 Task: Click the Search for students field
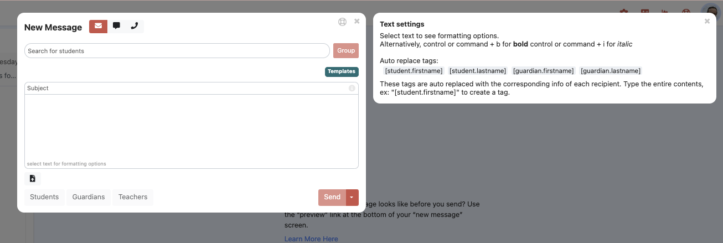coord(177,51)
